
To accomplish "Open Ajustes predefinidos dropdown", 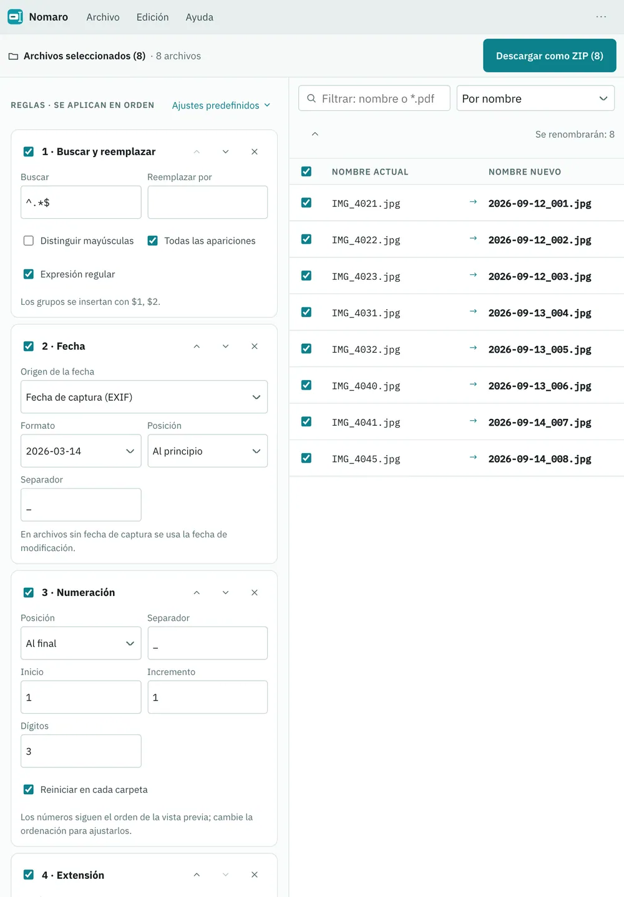I will (x=221, y=105).
